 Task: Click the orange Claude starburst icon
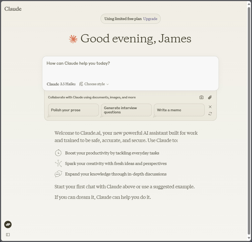click(73, 39)
